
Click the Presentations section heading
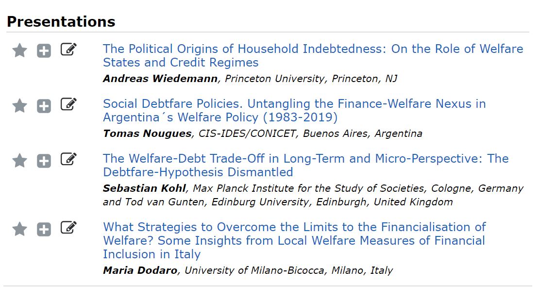[61, 22]
